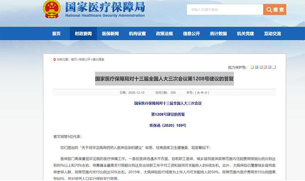Open the 信息公开 navigation tab
The height and width of the screenshot is (181, 305).
tap(192, 34)
